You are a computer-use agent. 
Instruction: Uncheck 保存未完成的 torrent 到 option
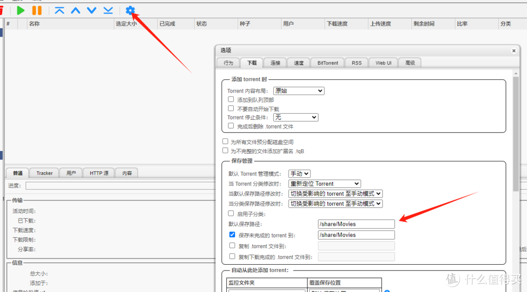point(232,234)
